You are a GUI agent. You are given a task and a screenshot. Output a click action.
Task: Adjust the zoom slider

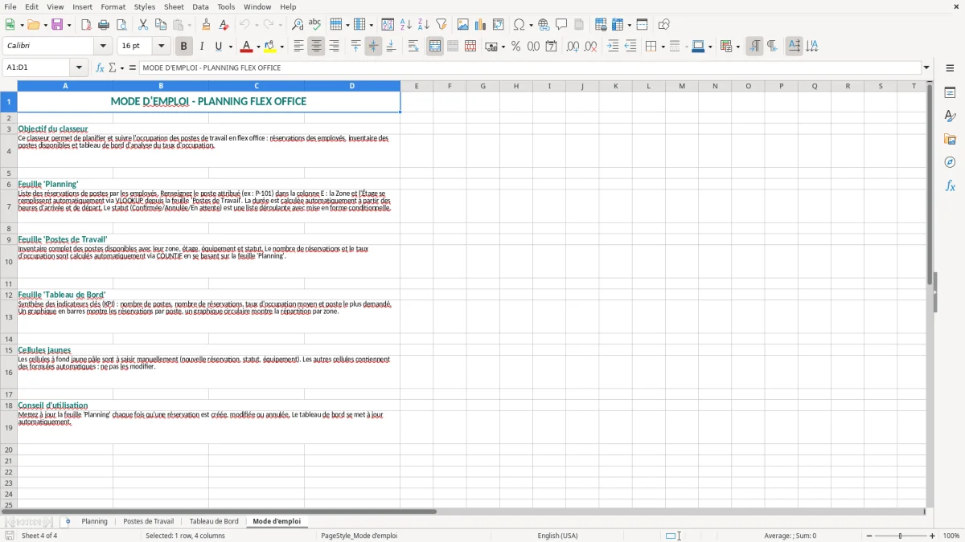point(900,536)
